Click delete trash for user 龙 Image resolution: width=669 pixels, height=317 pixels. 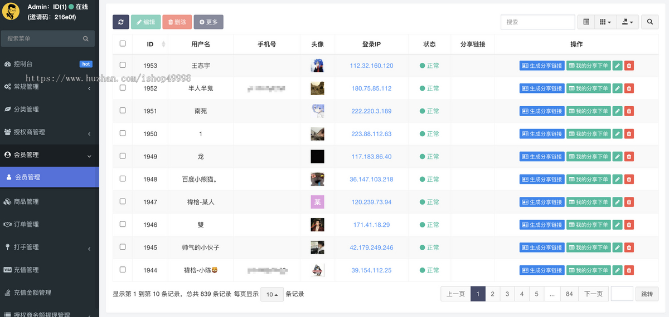click(629, 157)
